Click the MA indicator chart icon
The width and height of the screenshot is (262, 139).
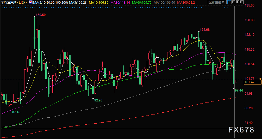[31, 2]
